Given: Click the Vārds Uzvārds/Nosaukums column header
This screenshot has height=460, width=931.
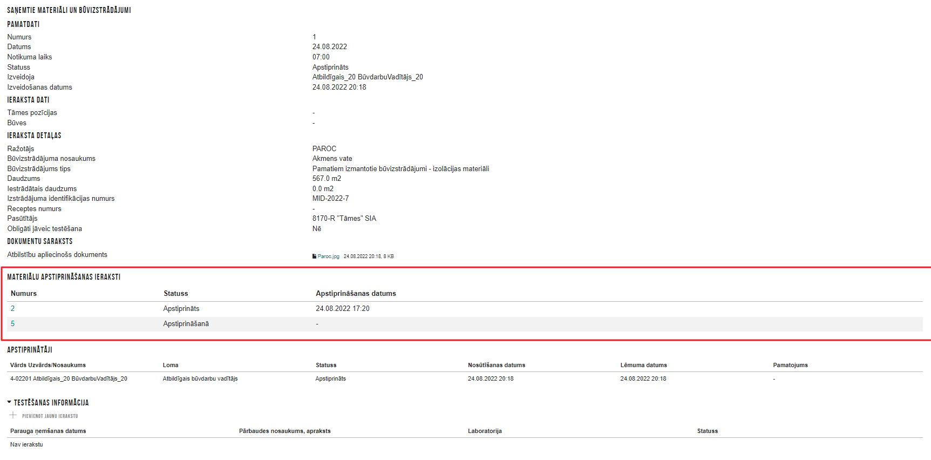Looking at the screenshot, I should (x=48, y=366).
